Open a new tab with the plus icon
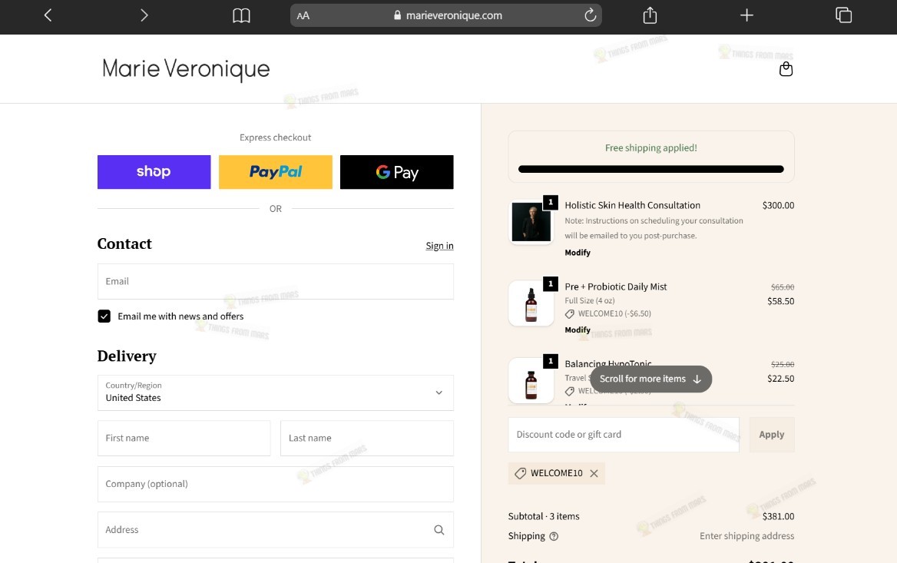 (746, 15)
